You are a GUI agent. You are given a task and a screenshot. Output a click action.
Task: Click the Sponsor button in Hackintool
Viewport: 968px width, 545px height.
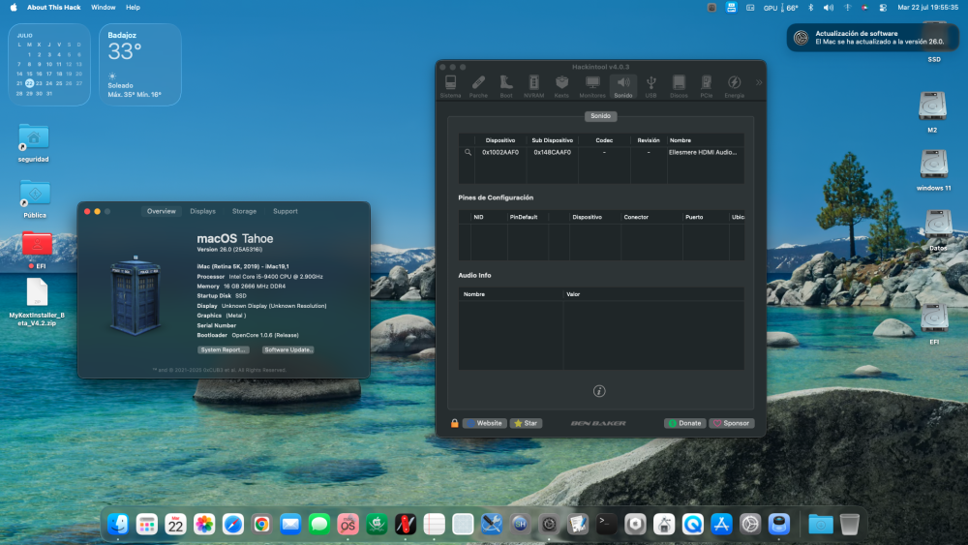(x=732, y=423)
